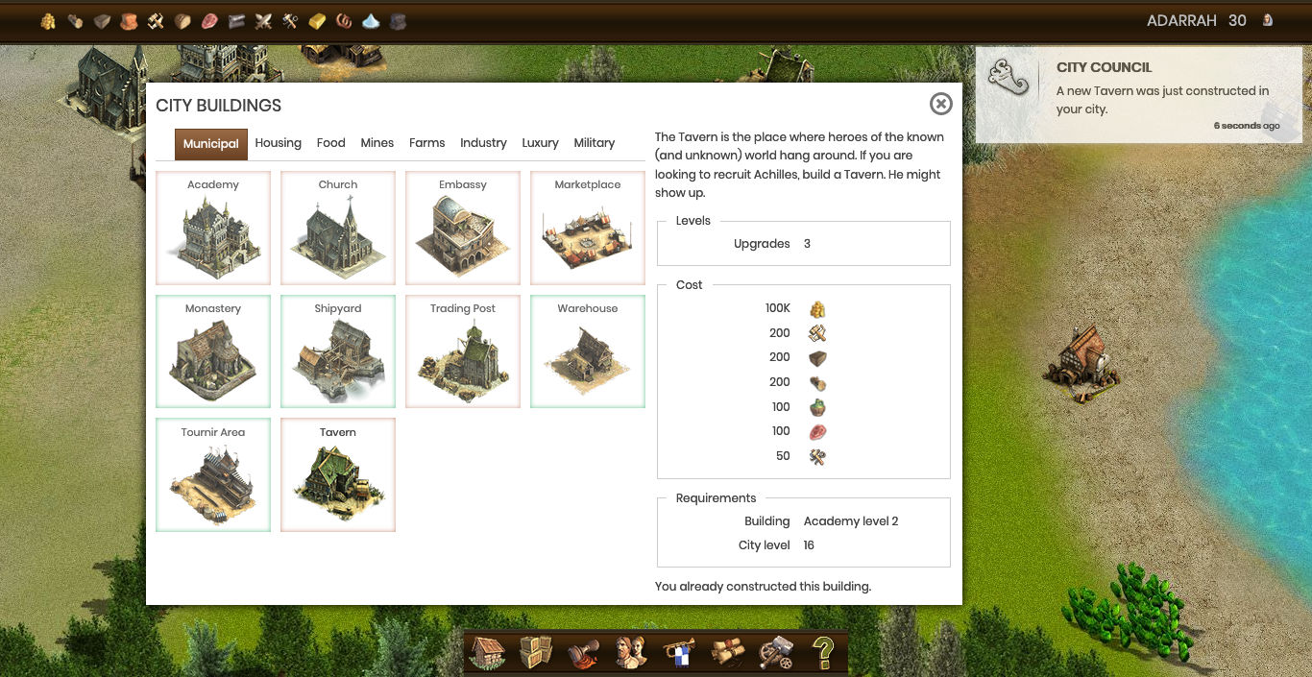Viewport: 1312px width, 677px height.
Task: Select the Warehouse building card
Action: (x=588, y=351)
